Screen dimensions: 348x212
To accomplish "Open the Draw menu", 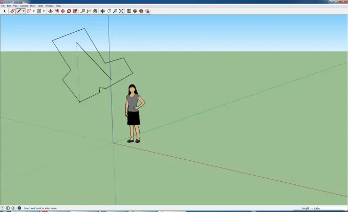I will (32, 6).
